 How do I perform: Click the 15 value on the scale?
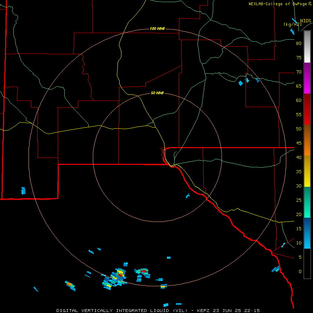point(299,229)
